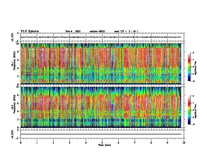The width and height of the screenshot is (207, 160).
Task: Click the ch.2 colorbar PSD unit label
Action: (x=196, y=111)
